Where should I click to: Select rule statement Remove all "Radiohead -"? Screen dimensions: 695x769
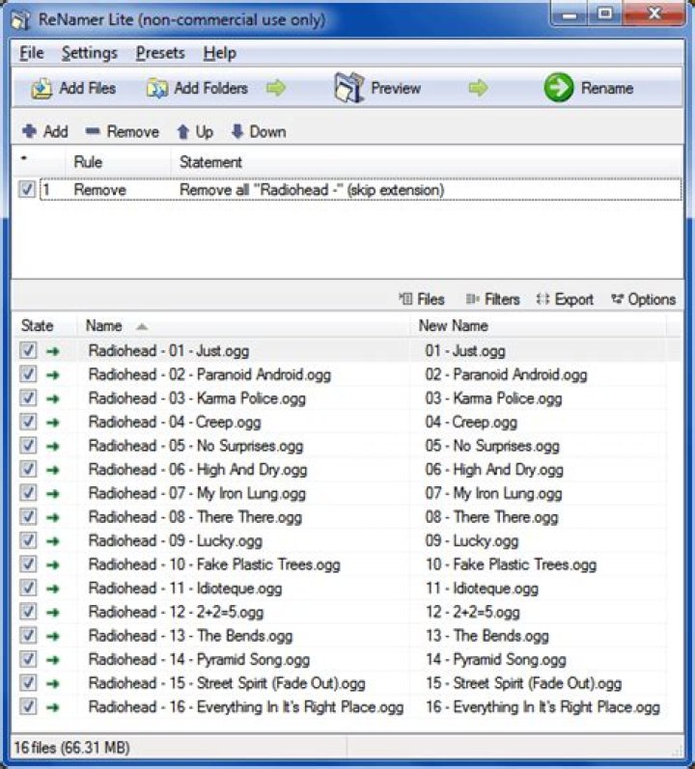312,190
